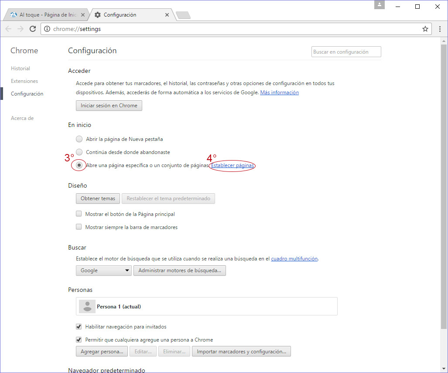Open the Google search engine dropdown

(104, 270)
